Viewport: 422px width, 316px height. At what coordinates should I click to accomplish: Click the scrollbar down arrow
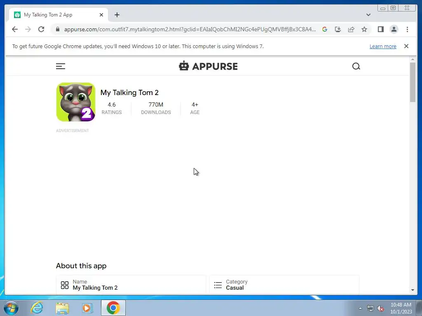coord(413,290)
